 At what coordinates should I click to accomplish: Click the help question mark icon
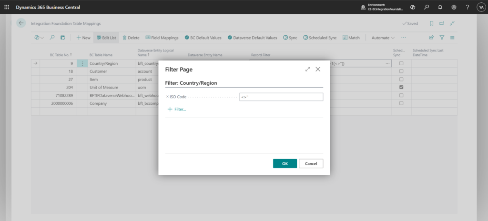pyautogui.click(x=467, y=7)
